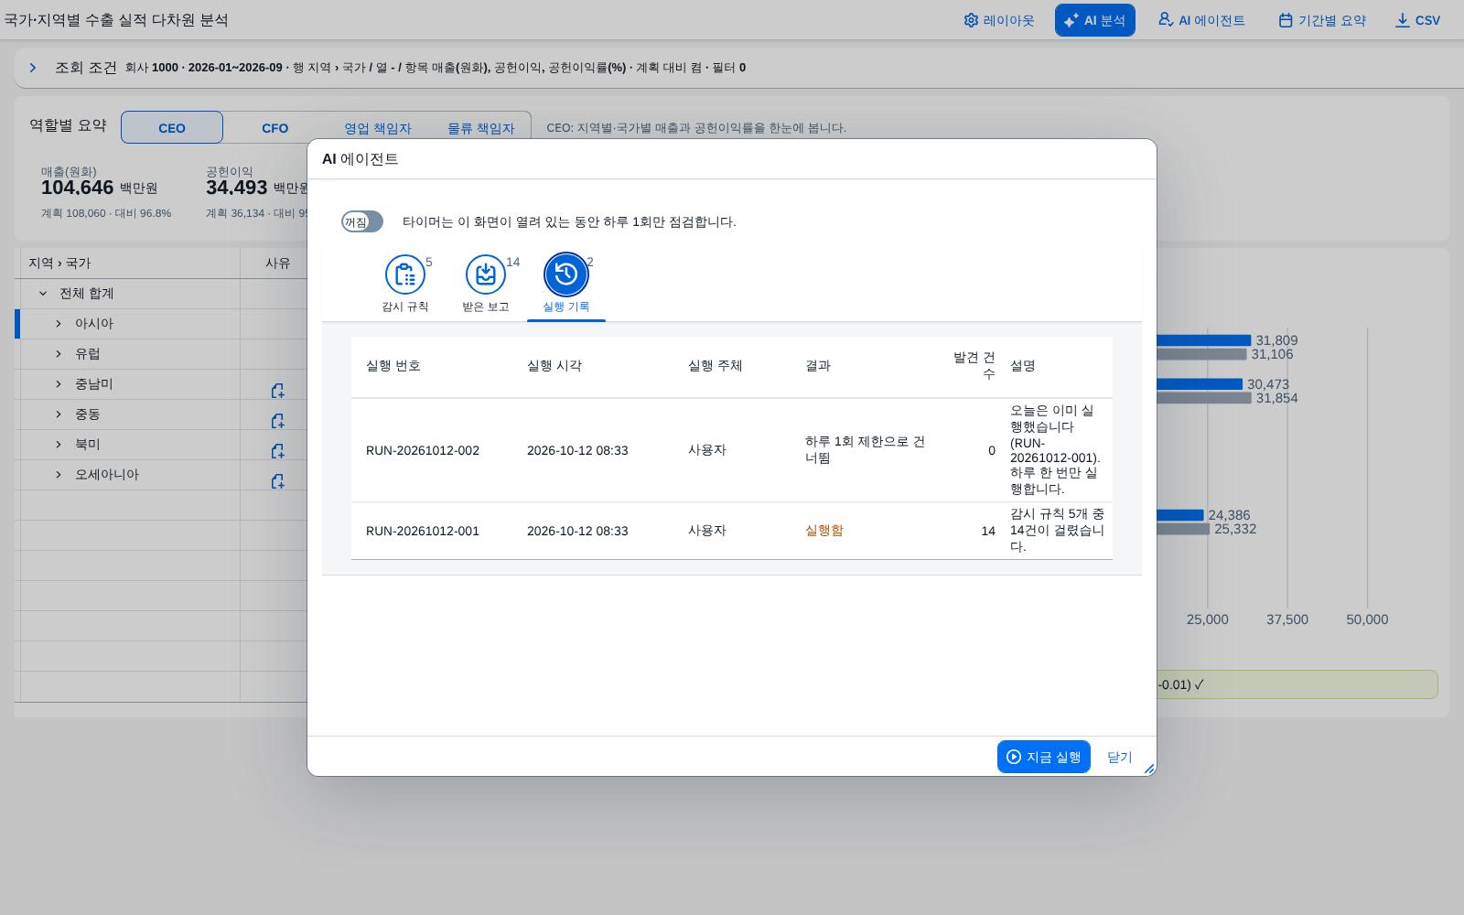Collapse the 전체 합계 row

[42, 294]
